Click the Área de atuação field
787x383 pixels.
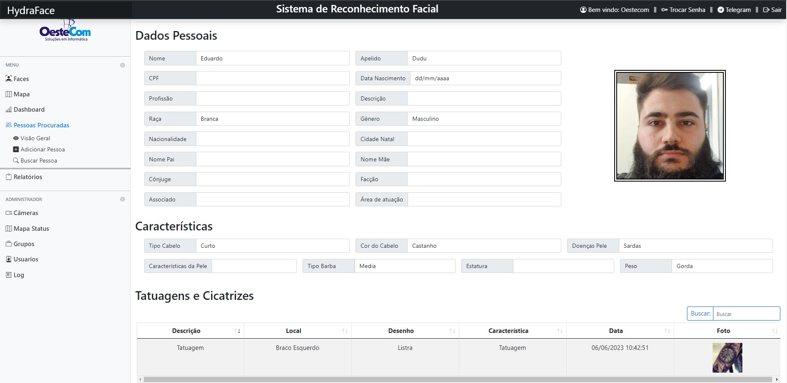click(484, 199)
